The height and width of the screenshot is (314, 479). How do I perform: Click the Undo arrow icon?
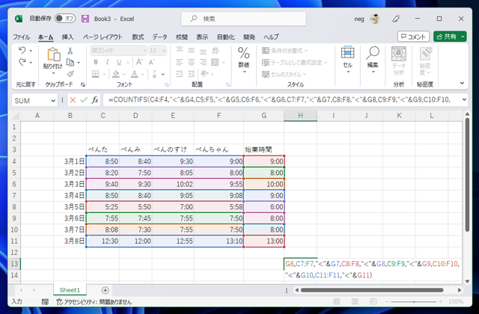(x=22, y=50)
